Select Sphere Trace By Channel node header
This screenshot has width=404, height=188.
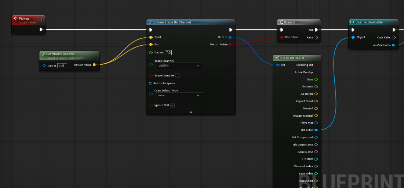click(191, 22)
